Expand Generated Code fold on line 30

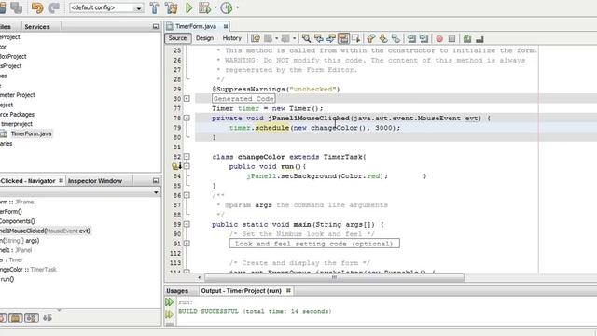(187, 99)
